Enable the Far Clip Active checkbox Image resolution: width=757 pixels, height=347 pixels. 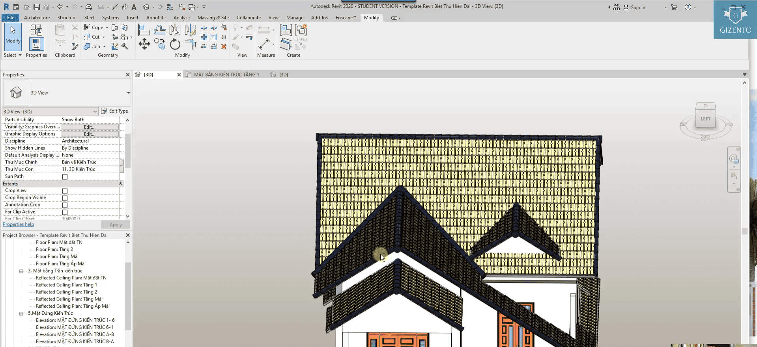point(65,212)
